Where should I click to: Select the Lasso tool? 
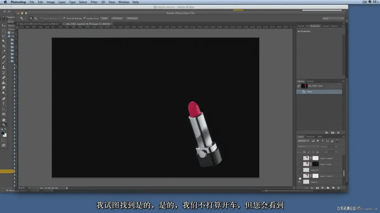(x=4, y=36)
